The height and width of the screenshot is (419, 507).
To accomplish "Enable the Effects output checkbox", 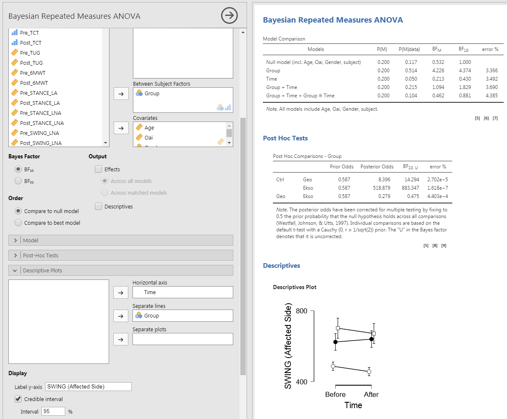I will pos(98,169).
